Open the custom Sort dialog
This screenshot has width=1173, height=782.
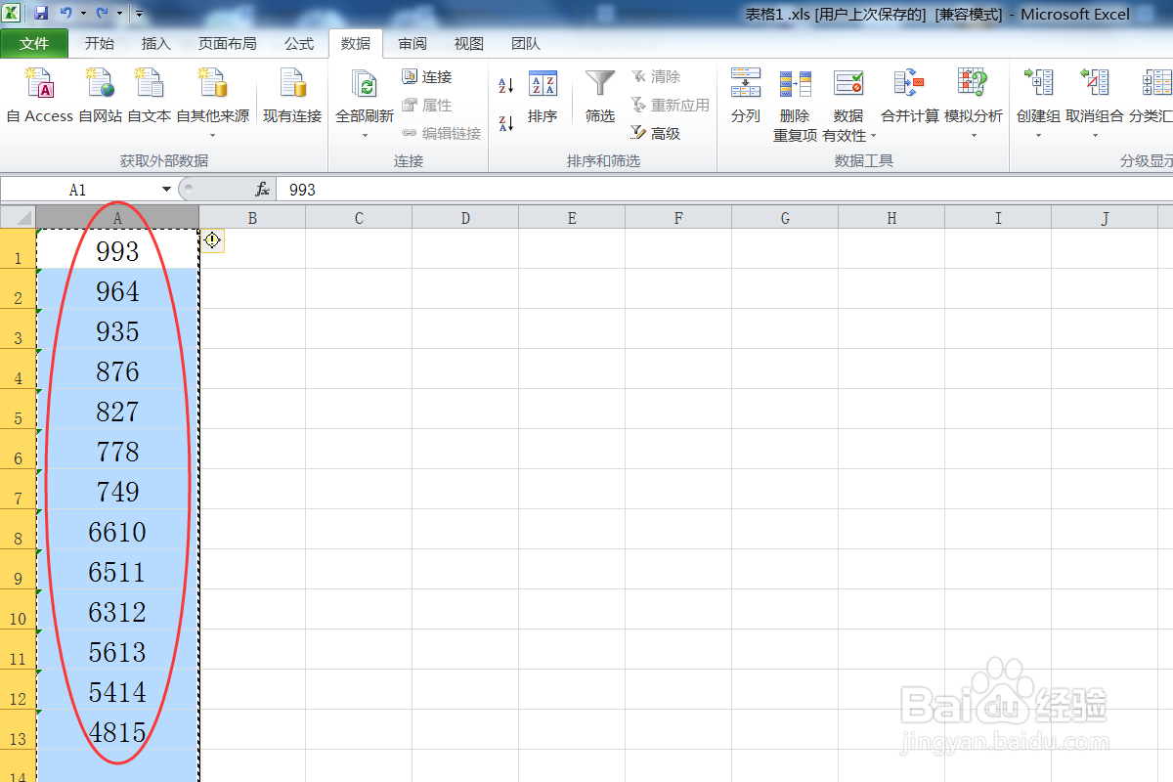(x=543, y=95)
